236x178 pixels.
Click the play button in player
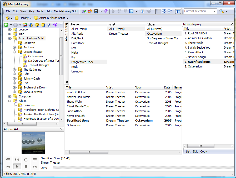17,166
